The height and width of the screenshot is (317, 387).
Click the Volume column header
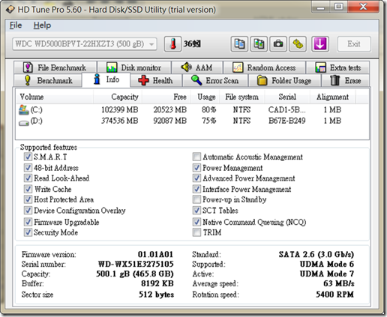pyautogui.click(x=55, y=97)
